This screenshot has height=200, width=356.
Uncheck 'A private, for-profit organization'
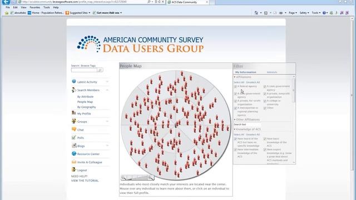[x=235, y=101]
